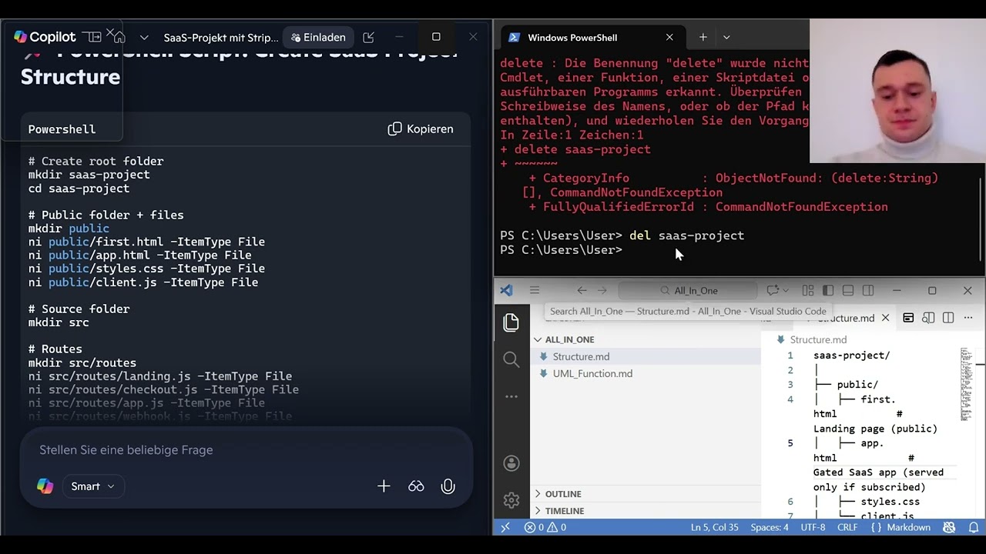Image resolution: width=986 pixels, height=554 pixels.
Task: Open the terminal profiles dropdown
Action: click(x=726, y=37)
